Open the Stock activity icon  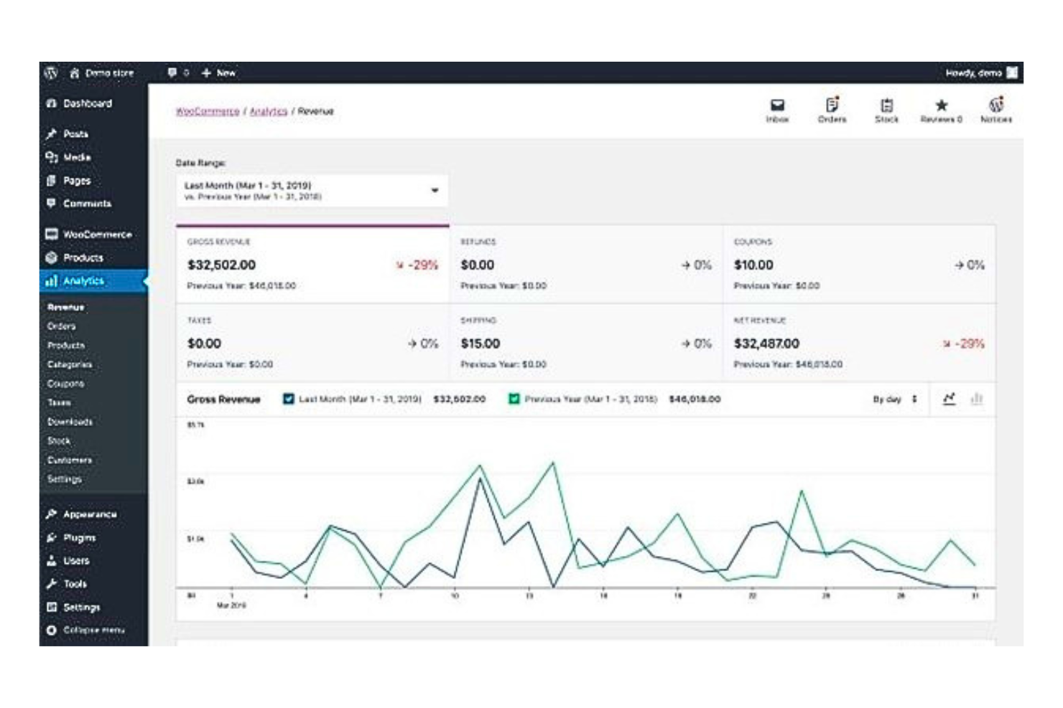(x=886, y=108)
